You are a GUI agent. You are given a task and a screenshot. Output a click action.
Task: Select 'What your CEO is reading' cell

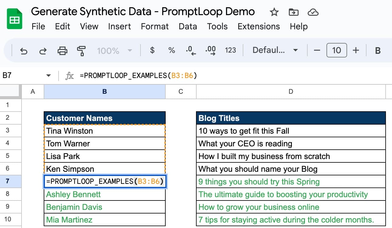[x=291, y=143]
